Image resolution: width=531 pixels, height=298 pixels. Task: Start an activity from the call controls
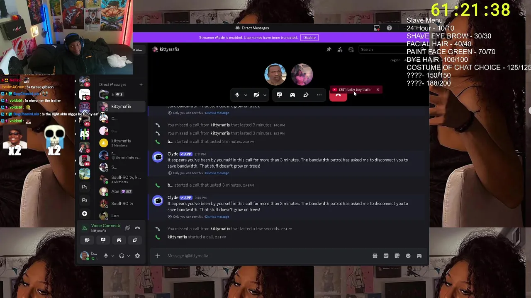coord(292,95)
